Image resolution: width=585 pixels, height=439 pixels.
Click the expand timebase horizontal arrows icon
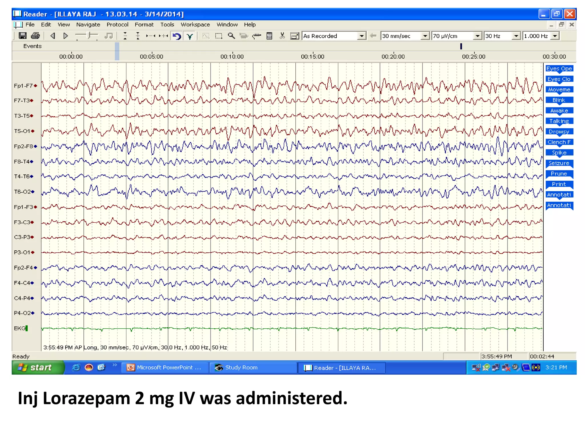[163, 36]
